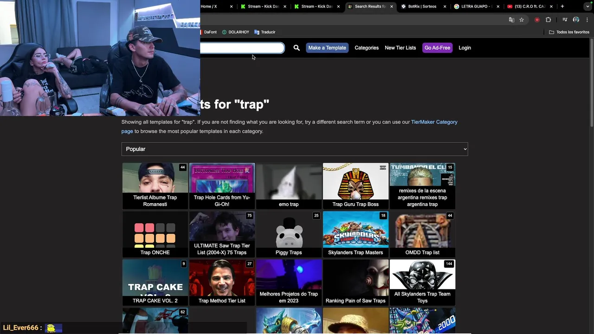Open the Traducir bookmark
Image resolution: width=594 pixels, height=334 pixels.
coord(265,32)
